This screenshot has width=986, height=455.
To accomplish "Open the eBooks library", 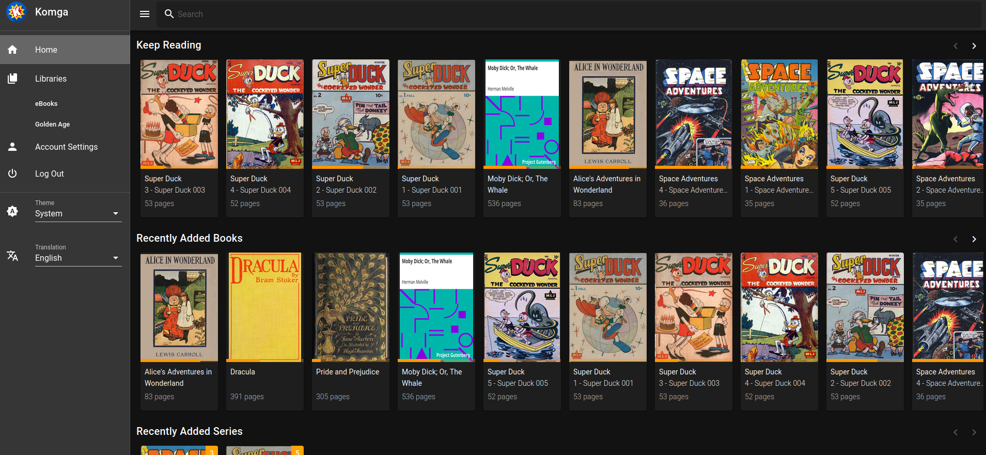I will pos(46,103).
